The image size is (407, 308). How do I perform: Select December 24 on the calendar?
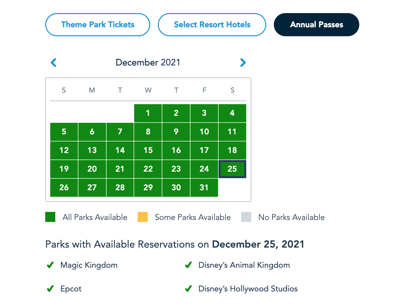point(204,169)
